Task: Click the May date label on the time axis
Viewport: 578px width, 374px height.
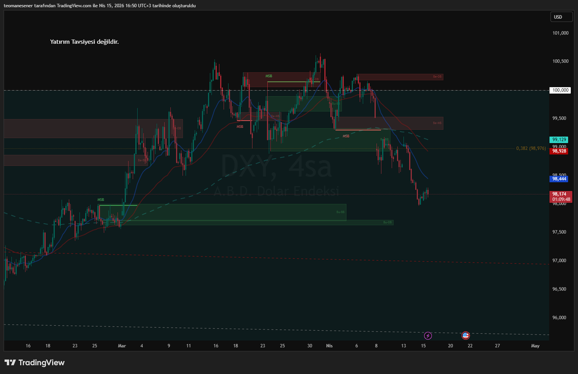Action: click(x=535, y=346)
